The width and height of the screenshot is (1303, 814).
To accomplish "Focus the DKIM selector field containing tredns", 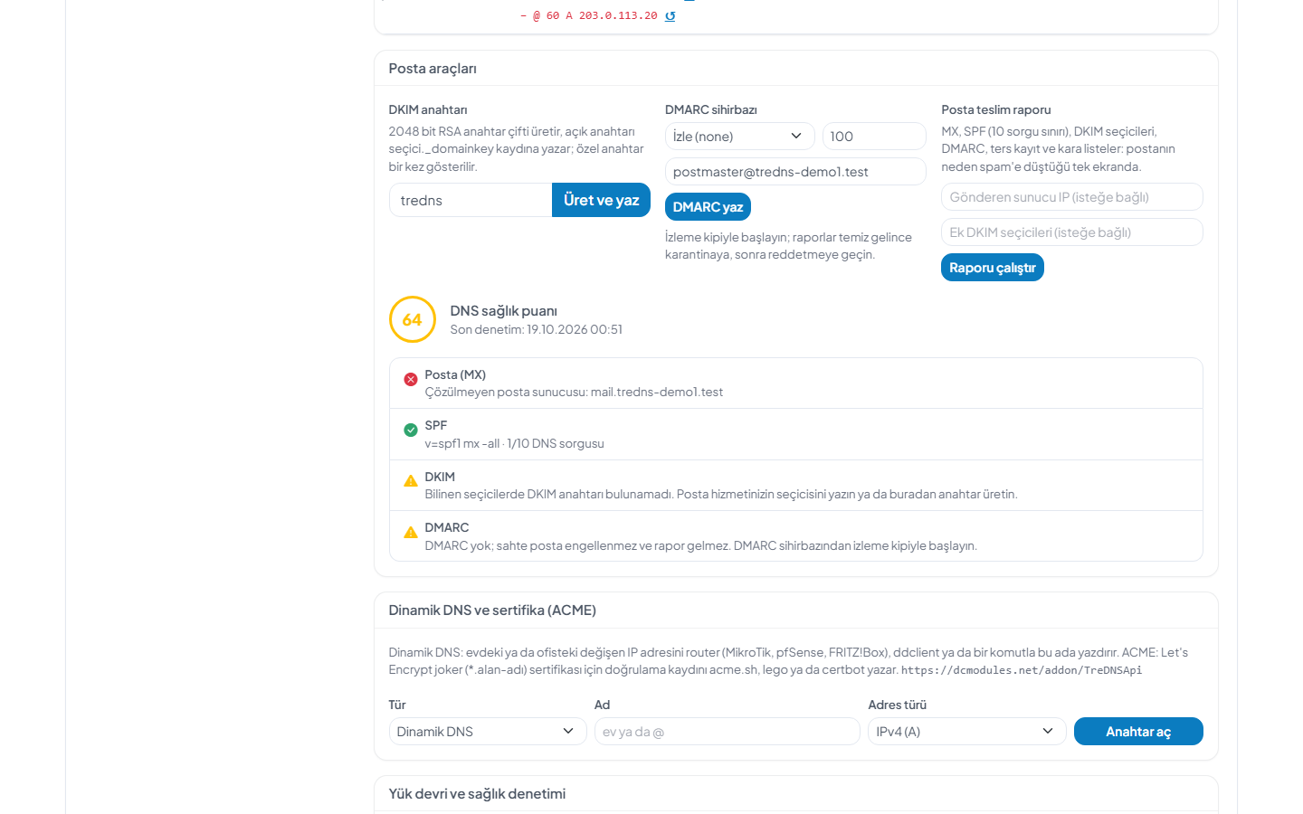I will (471, 200).
